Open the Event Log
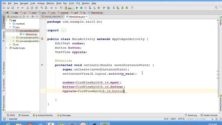This screenshot has width=222, height=125. coord(191,115)
